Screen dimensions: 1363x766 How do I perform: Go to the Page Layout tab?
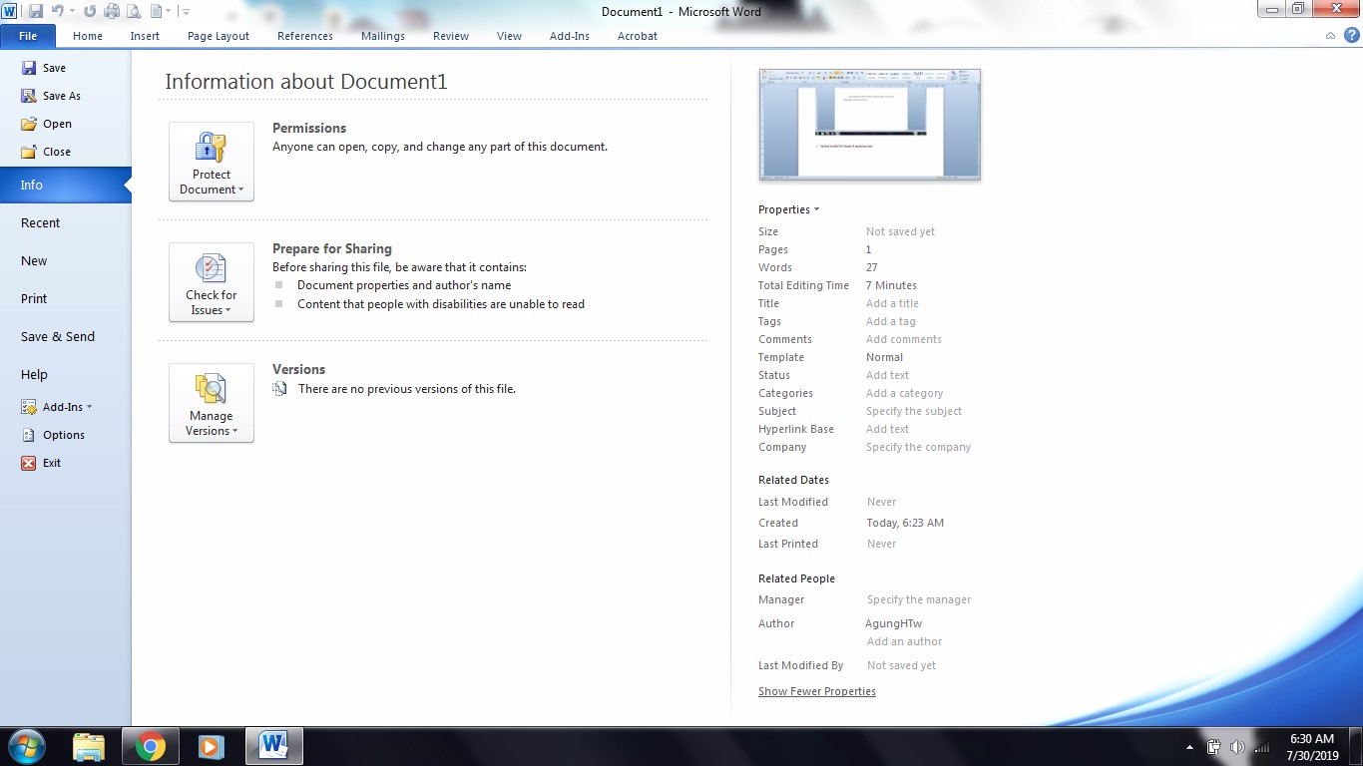pyautogui.click(x=219, y=36)
